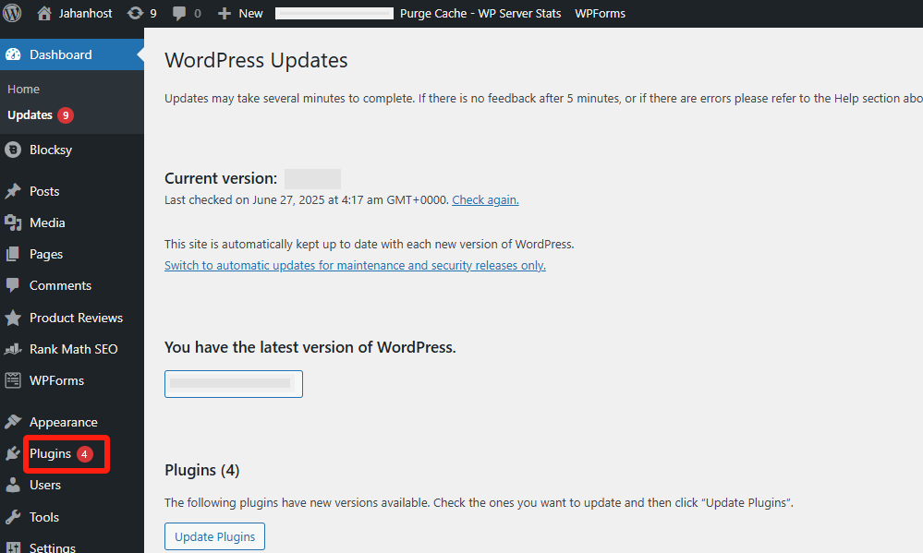923x553 pixels.
Task: Open the Users menu item
Action: click(x=45, y=485)
